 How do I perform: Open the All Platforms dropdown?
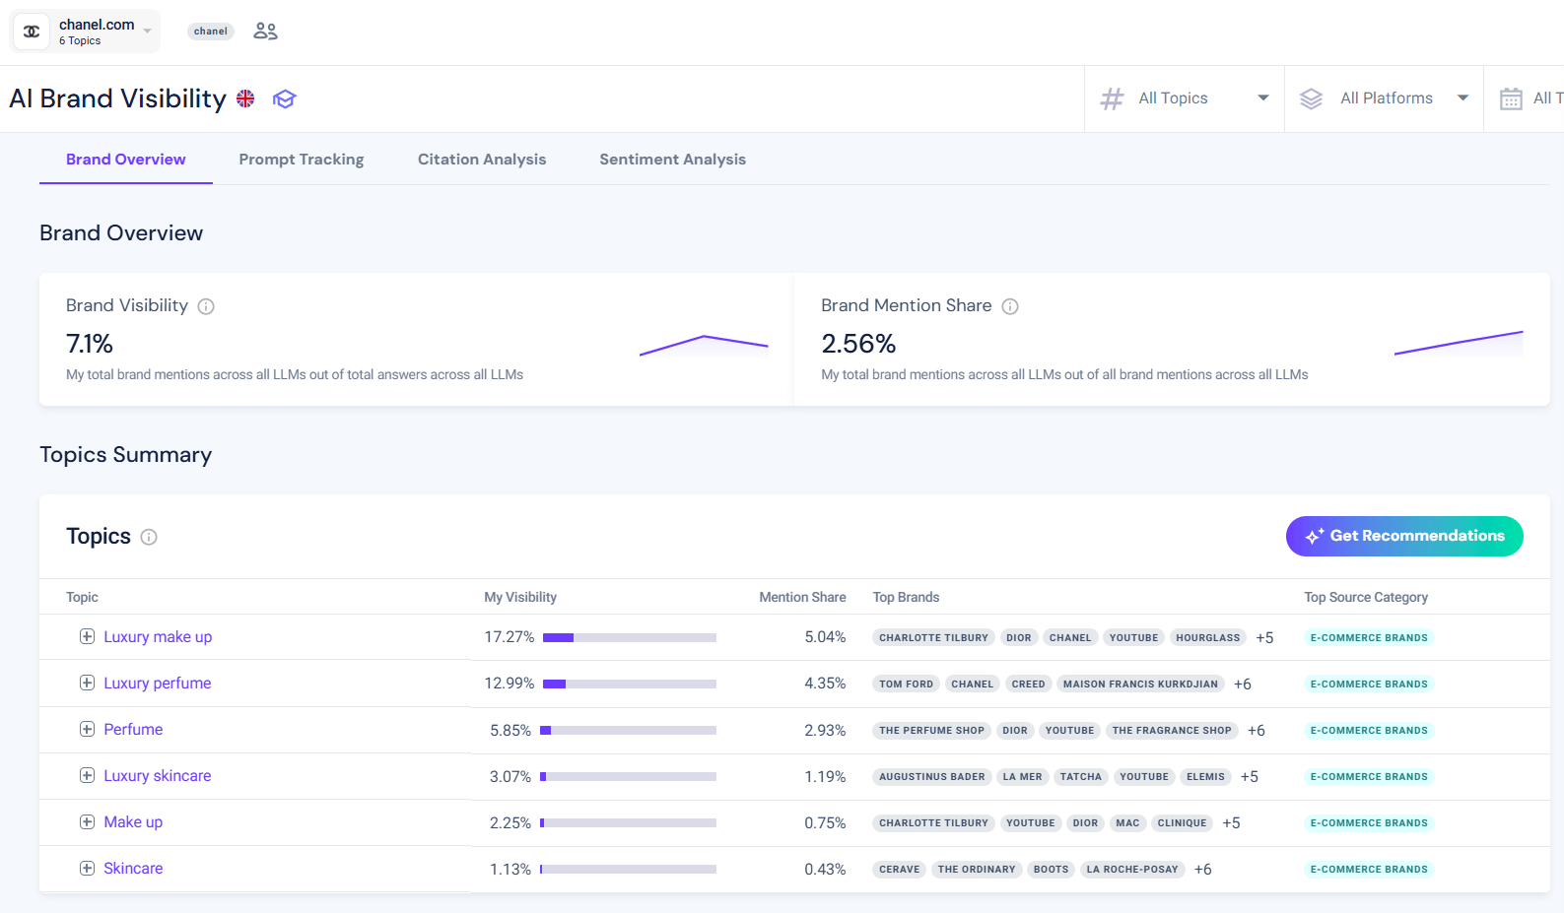click(1385, 98)
